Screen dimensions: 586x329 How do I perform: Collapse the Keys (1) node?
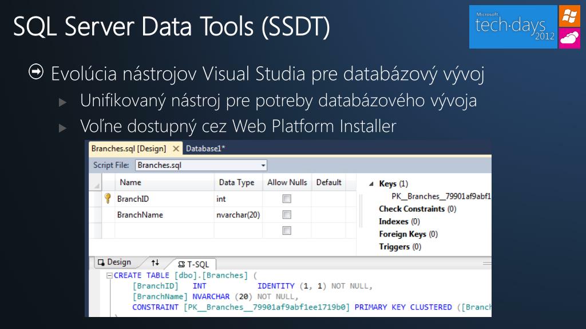[371, 183]
